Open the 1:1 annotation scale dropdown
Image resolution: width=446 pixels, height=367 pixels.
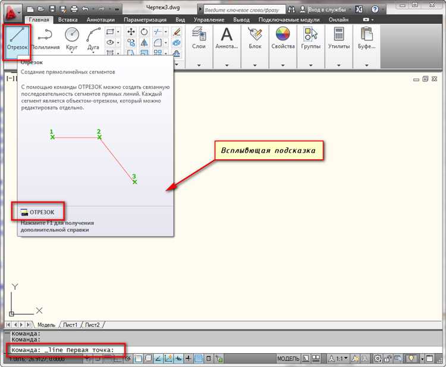click(x=338, y=359)
